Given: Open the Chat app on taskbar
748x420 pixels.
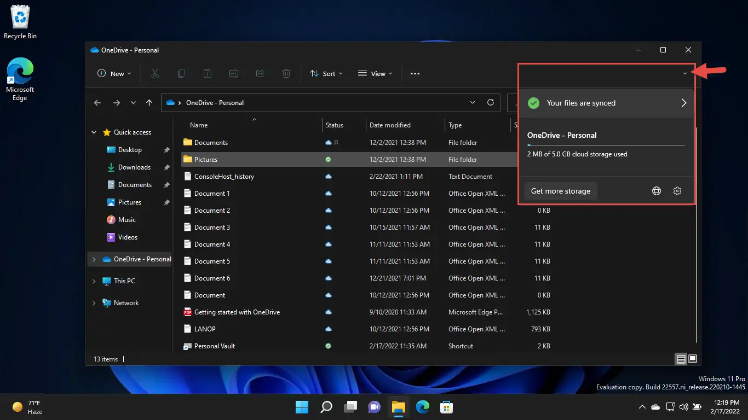Looking at the screenshot, I should [375, 407].
